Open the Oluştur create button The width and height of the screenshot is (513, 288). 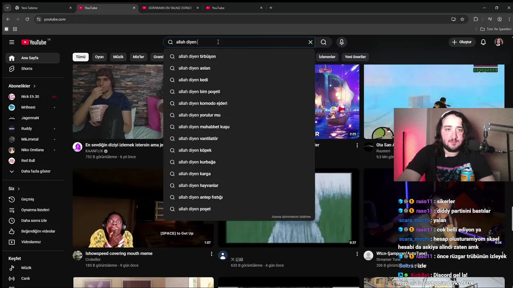tap(462, 42)
